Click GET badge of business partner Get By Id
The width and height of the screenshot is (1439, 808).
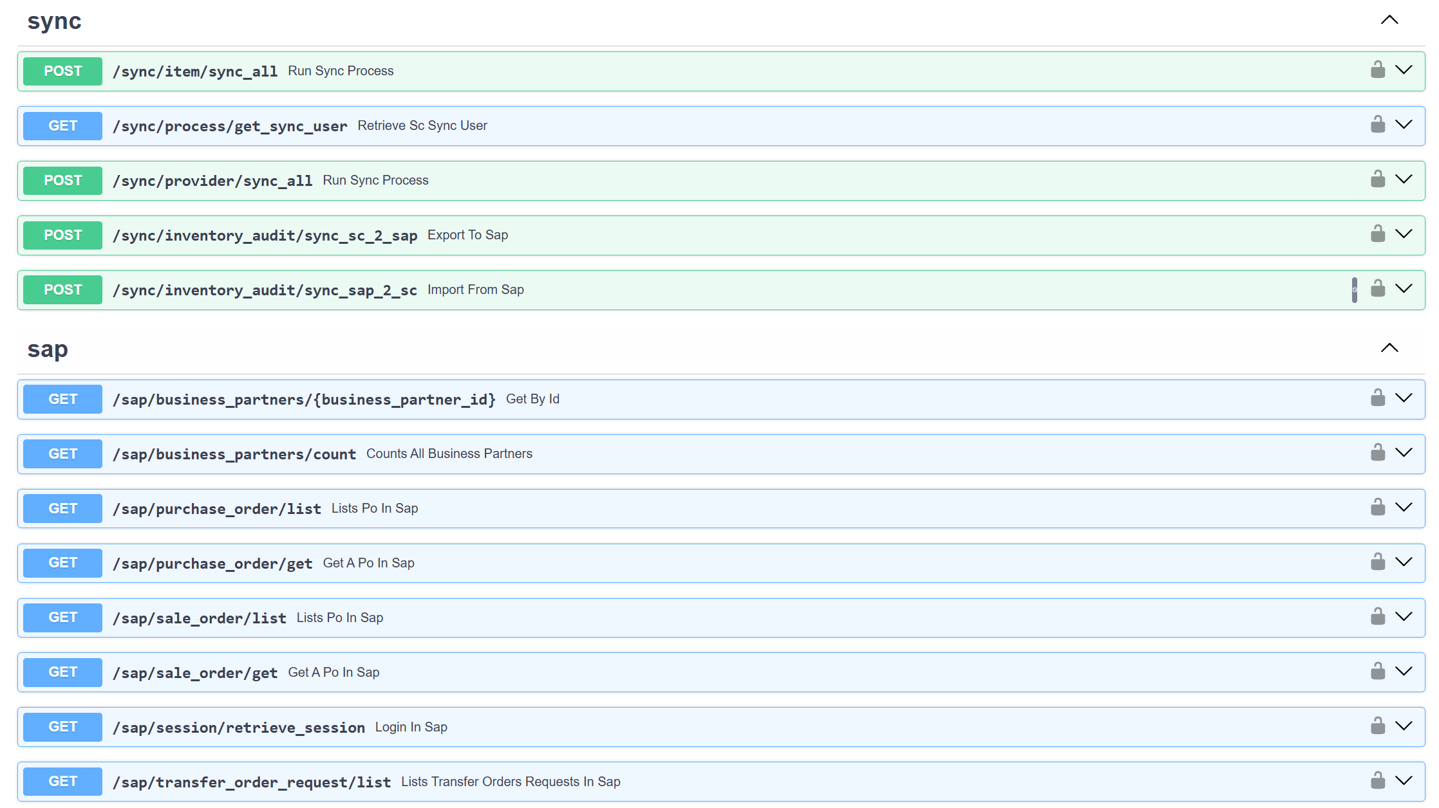62,399
